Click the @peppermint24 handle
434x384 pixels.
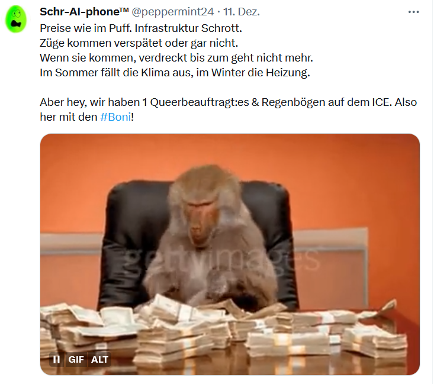click(173, 12)
